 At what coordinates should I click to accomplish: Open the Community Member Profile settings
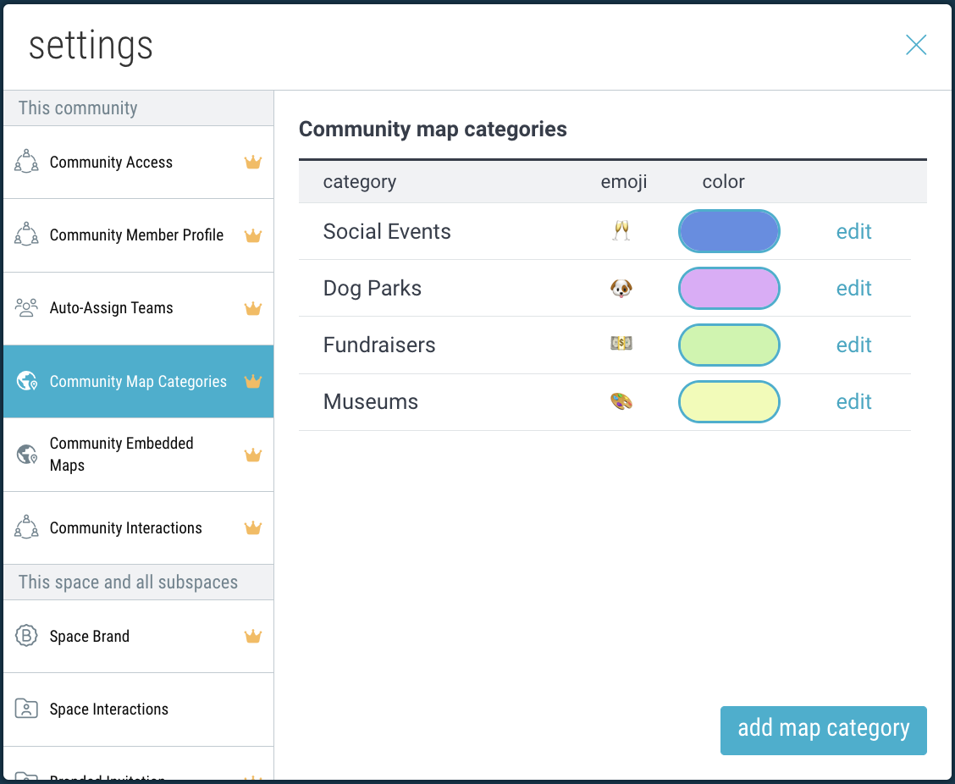136,235
